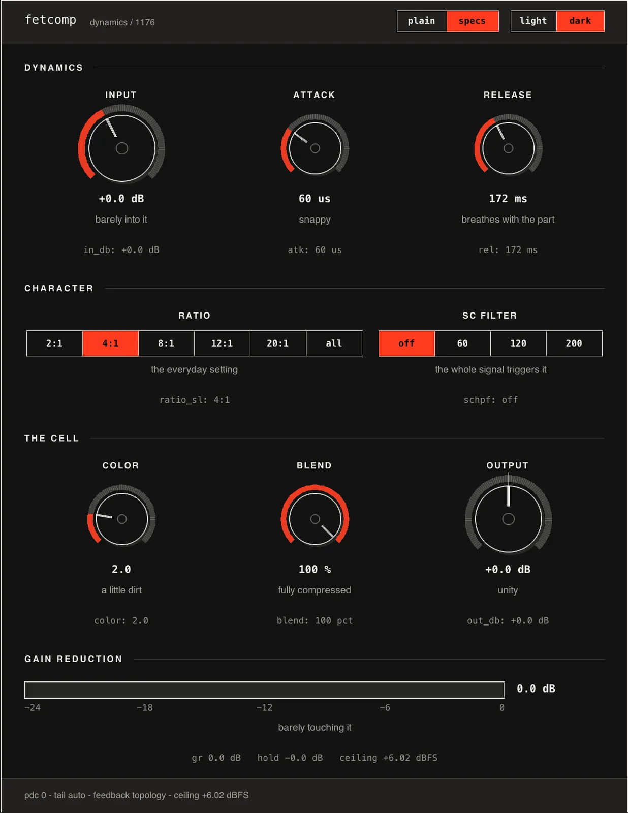Click the '−18' meter scale label

click(145, 707)
